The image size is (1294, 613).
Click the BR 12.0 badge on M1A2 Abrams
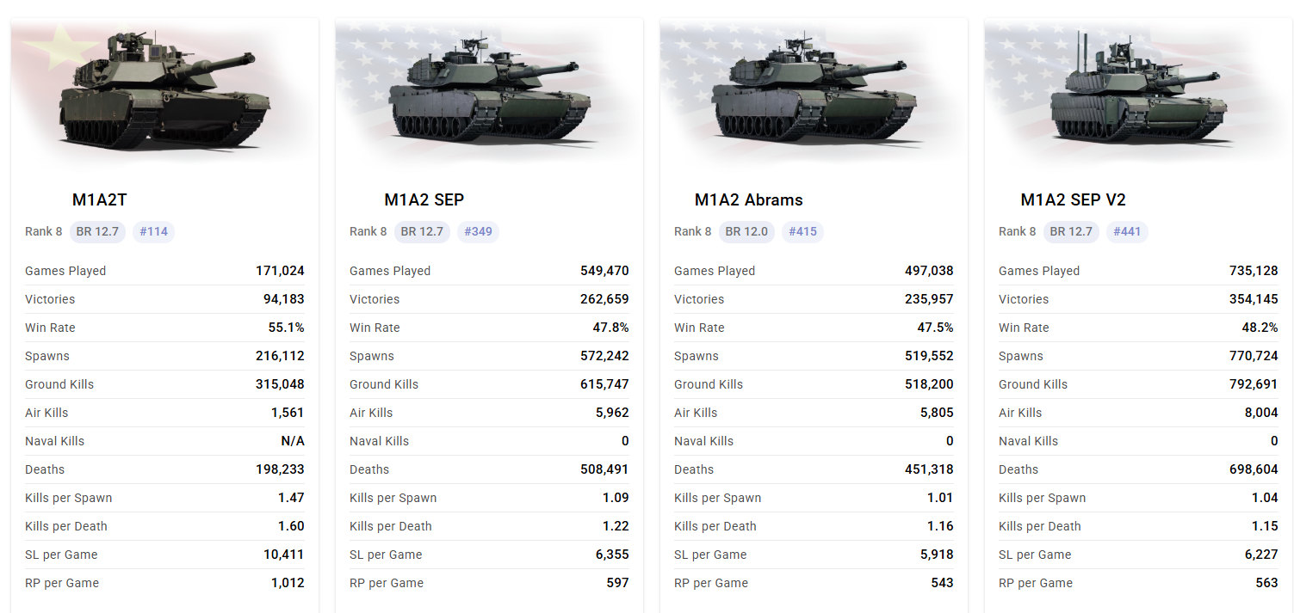[x=746, y=231]
